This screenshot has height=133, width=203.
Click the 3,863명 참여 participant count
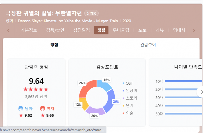tap(36, 97)
